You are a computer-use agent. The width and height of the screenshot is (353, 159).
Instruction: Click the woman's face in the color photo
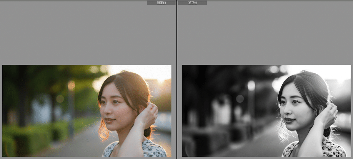click(x=114, y=106)
